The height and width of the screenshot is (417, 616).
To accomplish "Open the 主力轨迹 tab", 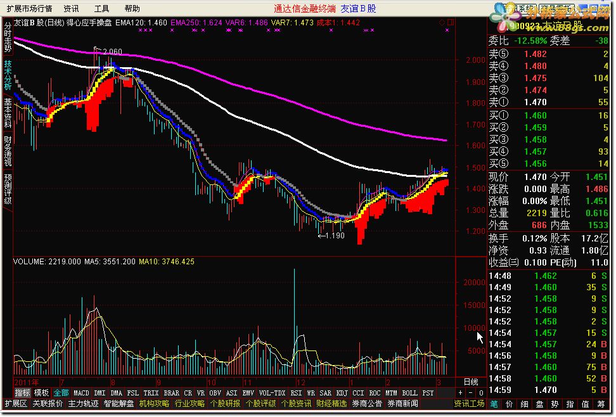I will click(x=83, y=404).
